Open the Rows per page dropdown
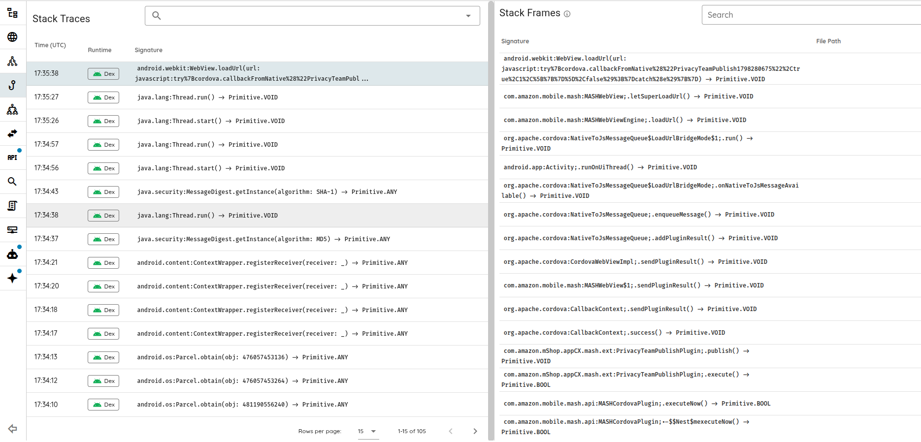The image size is (921, 442). [367, 431]
